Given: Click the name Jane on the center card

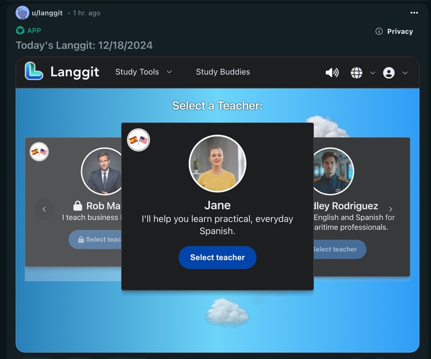Looking at the screenshot, I should point(218,206).
